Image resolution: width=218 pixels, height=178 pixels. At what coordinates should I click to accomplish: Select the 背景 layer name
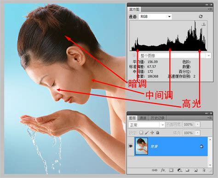click(x=154, y=147)
